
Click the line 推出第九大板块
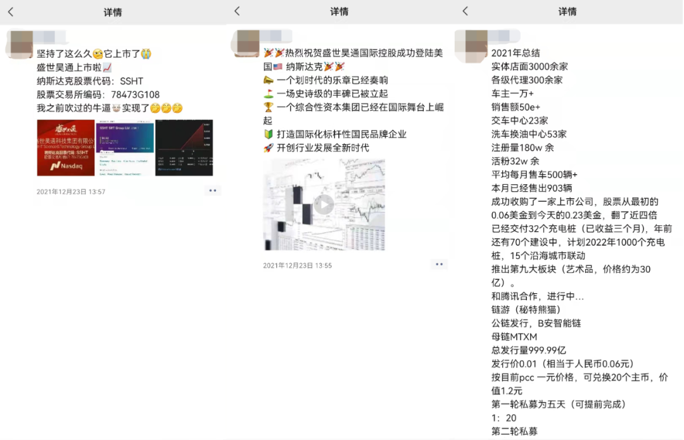(x=571, y=270)
